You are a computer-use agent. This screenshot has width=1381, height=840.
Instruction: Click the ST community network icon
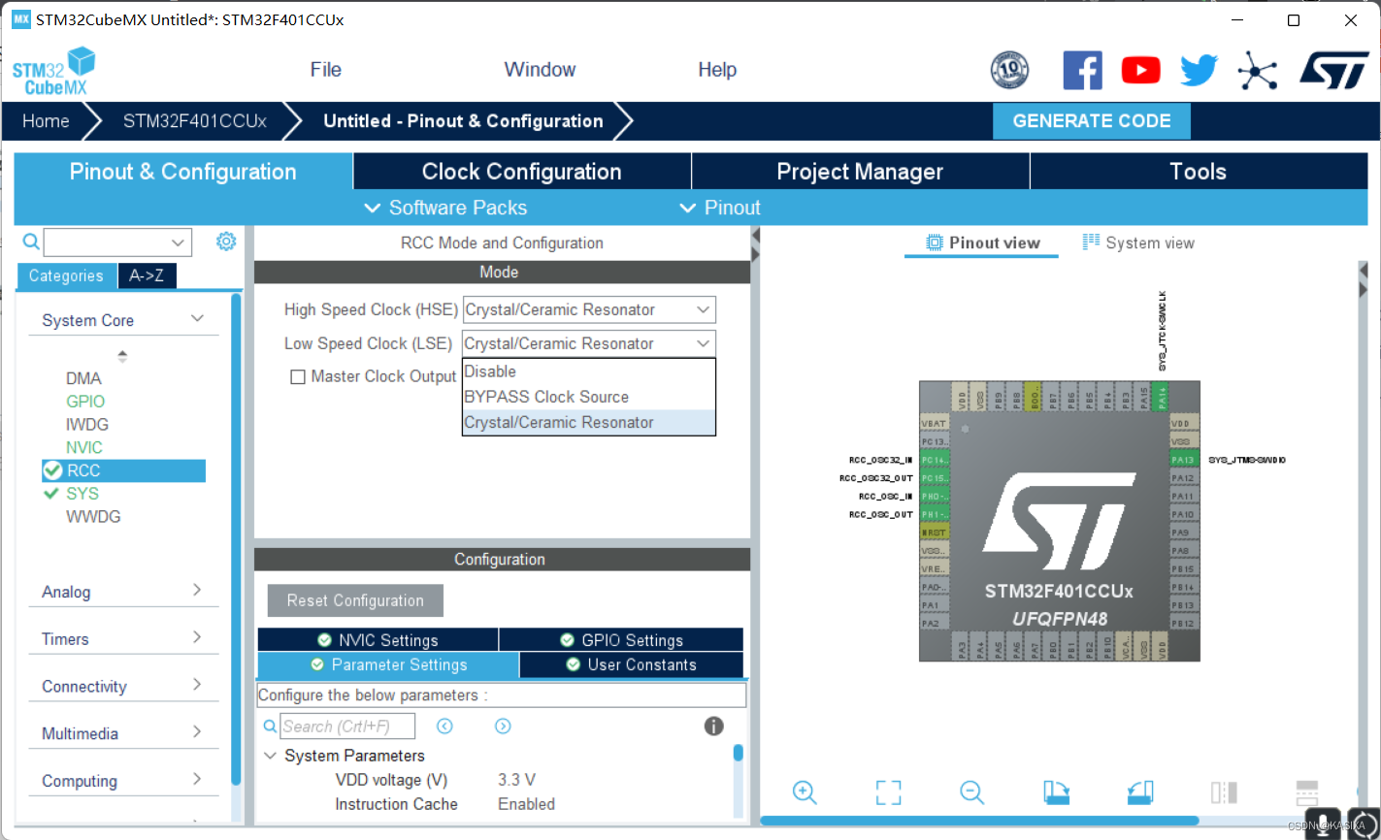pyautogui.click(x=1257, y=71)
